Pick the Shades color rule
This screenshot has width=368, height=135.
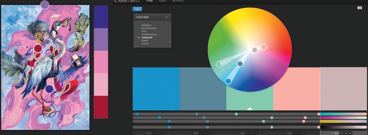click(145, 40)
